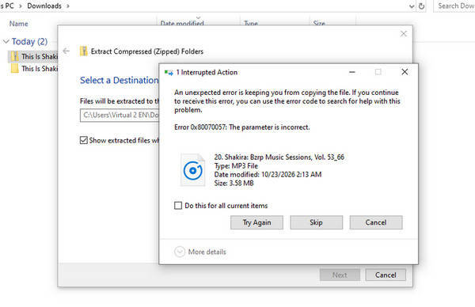Cancel the Interrupted Action dialog
Viewport: 475px width, 307px height.
point(376,222)
